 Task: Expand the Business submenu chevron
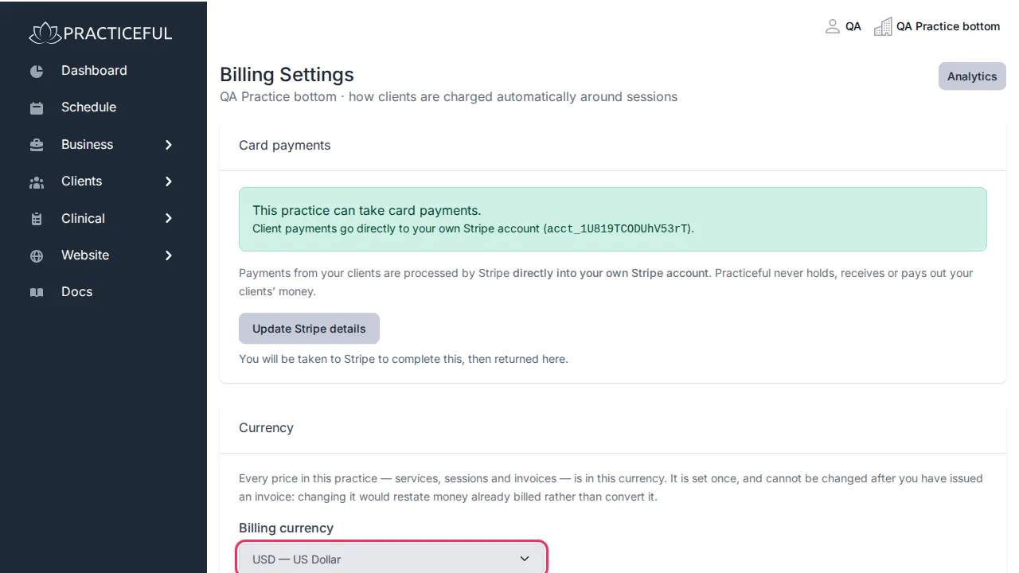(169, 145)
